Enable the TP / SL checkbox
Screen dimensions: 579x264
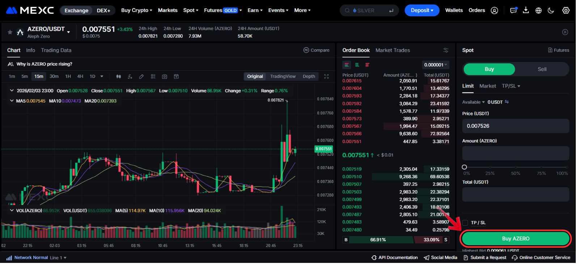tap(465, 223)
